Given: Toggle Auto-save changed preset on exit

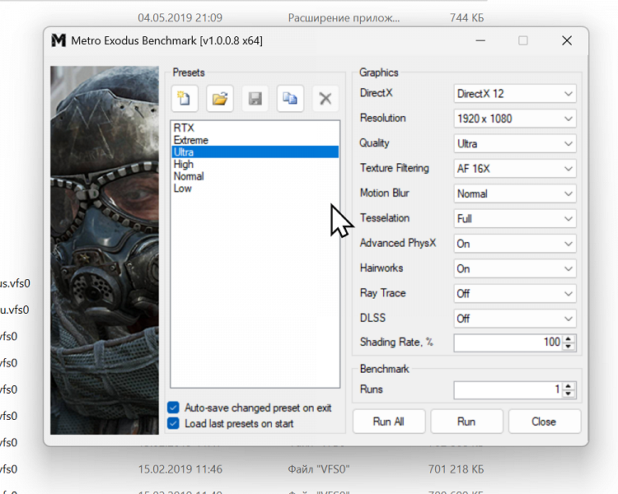Looking at the screenshot, I should (173, 408).
